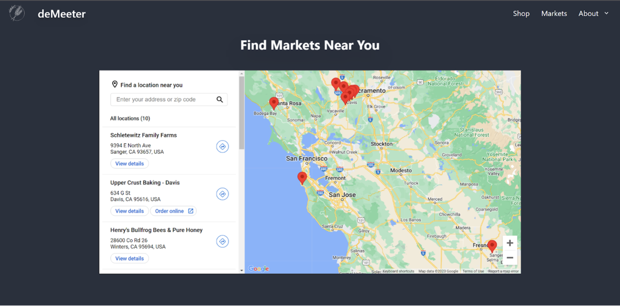View details for Henry's Bullfrog Bees

click(x=130, y=258)
